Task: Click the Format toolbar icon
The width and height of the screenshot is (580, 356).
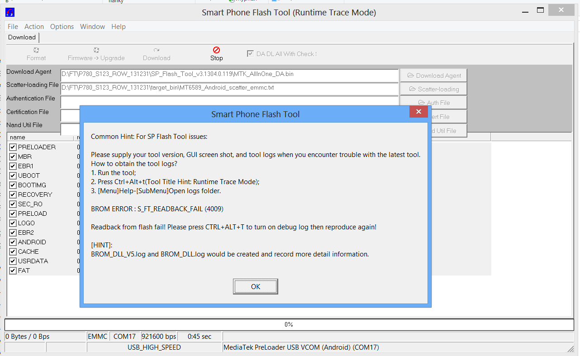Action: 36,50
